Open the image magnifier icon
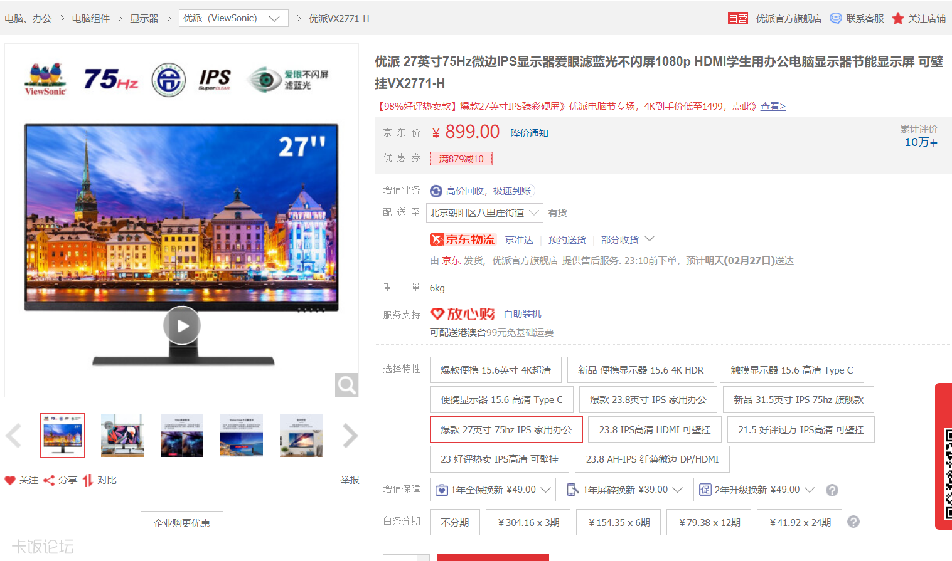The height and width of the screenshot is (561, 952). (x=346, y=385)
